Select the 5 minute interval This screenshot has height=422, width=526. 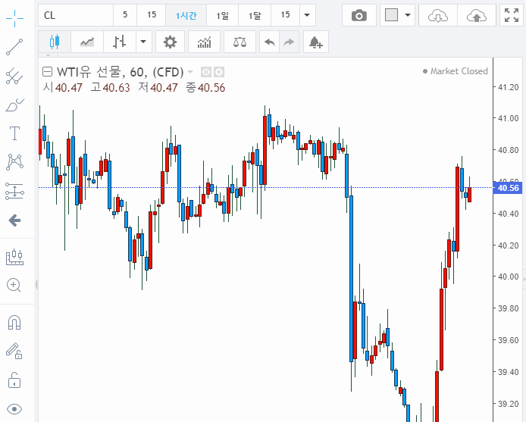[125, 15]
